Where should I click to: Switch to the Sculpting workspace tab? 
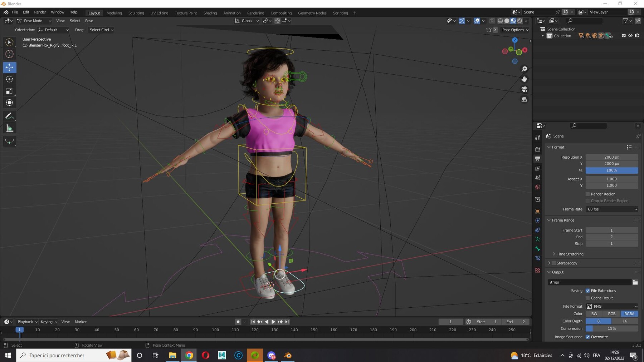[x=136, y=13]
